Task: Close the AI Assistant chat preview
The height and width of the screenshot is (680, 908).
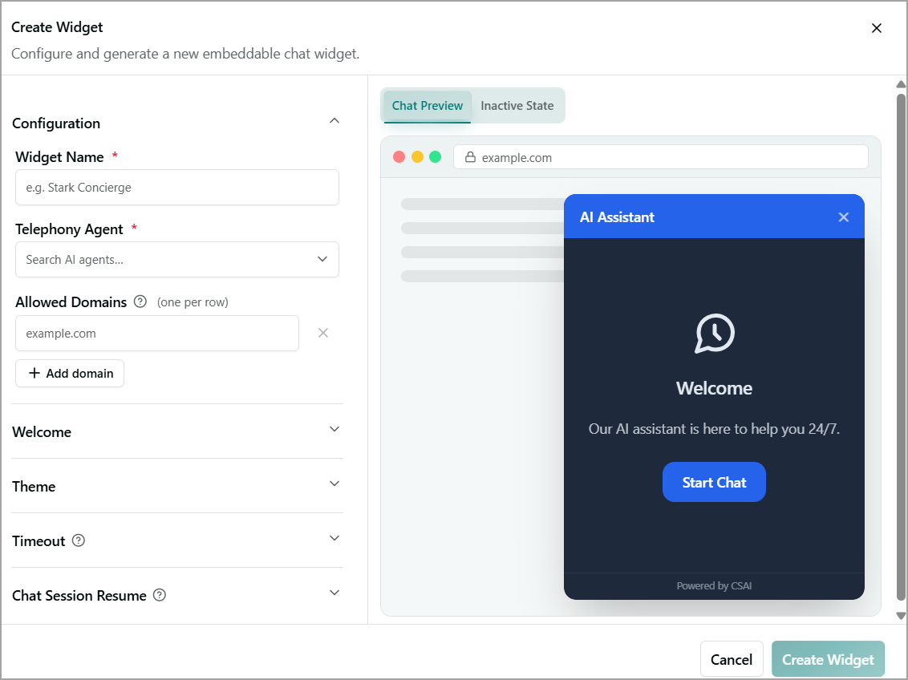Action: click(x=843, y=217)
